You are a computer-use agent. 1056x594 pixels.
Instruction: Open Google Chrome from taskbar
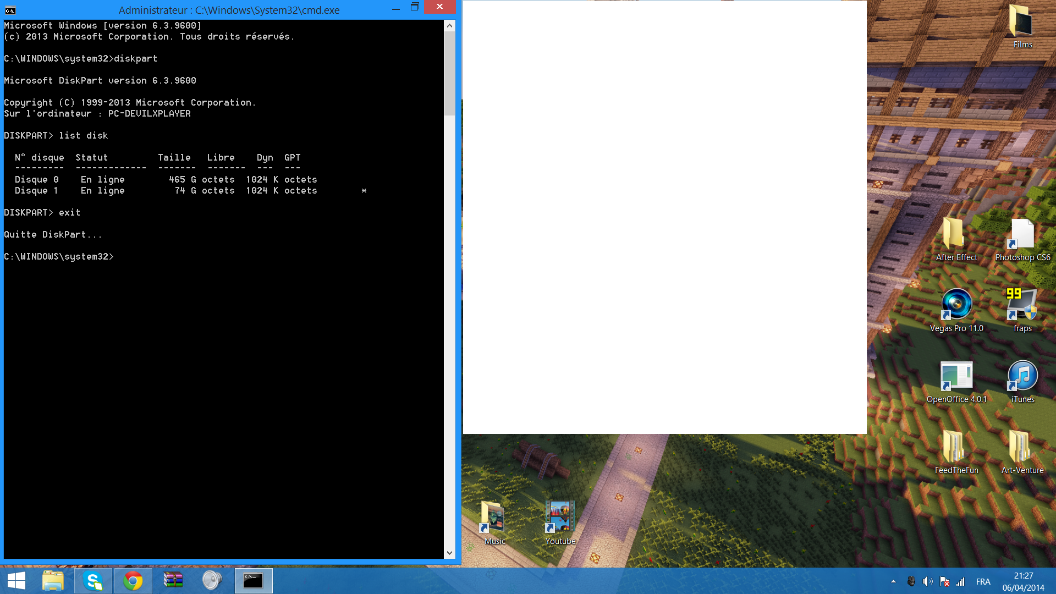[x=133, y=581]
